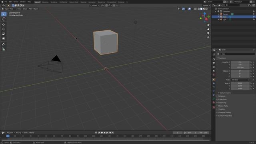Select the Annotate tool
This screenshot has width=256, height=144.
[4, 44]
